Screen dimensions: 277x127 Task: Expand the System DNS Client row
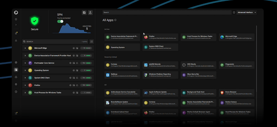[x=25, y=78]
